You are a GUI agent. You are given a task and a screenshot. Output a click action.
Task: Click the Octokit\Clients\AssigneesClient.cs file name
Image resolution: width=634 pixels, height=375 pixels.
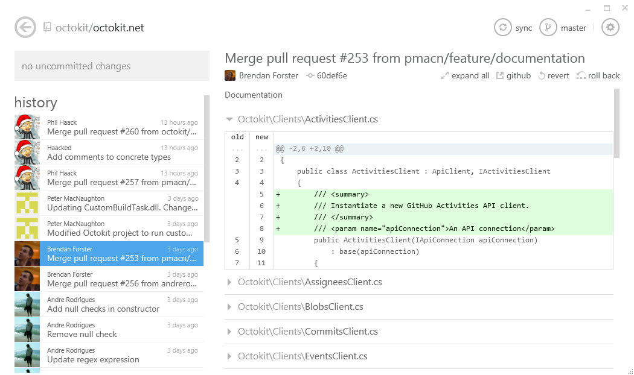[x=310, y=282]
